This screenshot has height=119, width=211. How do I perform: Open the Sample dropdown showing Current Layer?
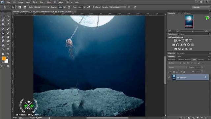(x=118, y=7)
